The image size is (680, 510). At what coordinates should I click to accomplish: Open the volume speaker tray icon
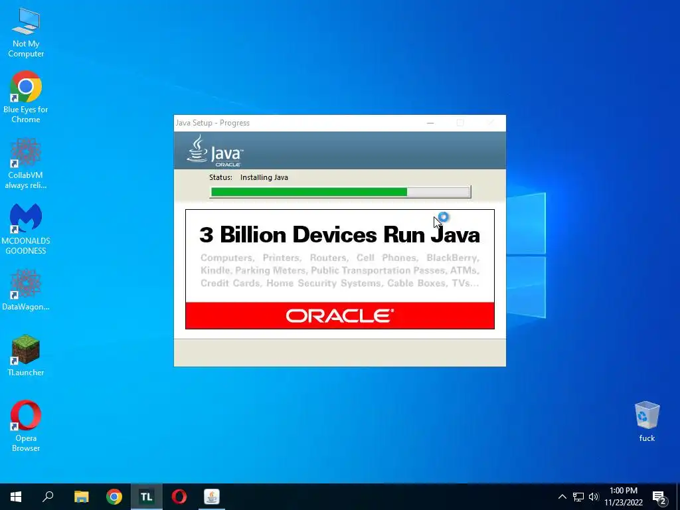[x=594, y=497]
